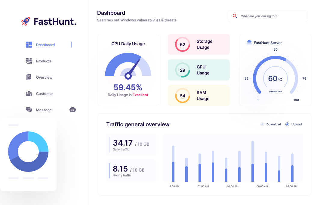Image resolution: width=320 pixels, height=205 pixels.
Task: Click the Customer people icon
Action: click(29, 93)
